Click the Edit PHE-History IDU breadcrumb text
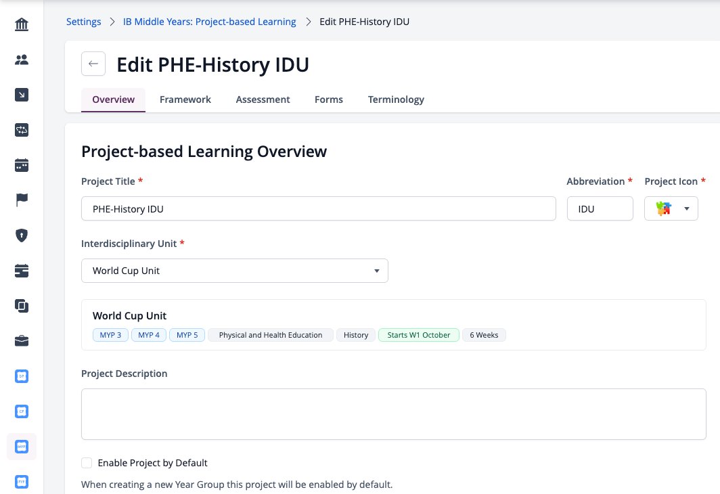 pos(365,22)
